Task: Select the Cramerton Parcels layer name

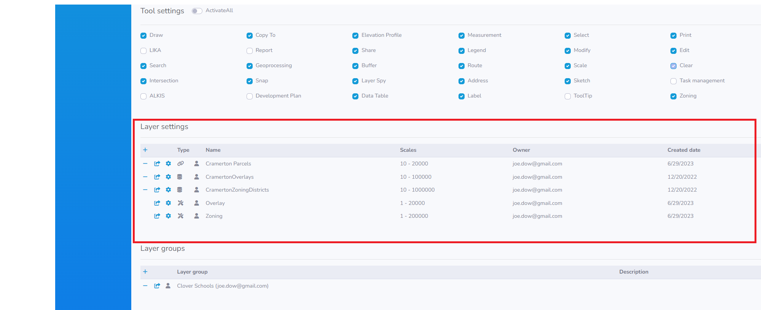Action: pos(228,164)
